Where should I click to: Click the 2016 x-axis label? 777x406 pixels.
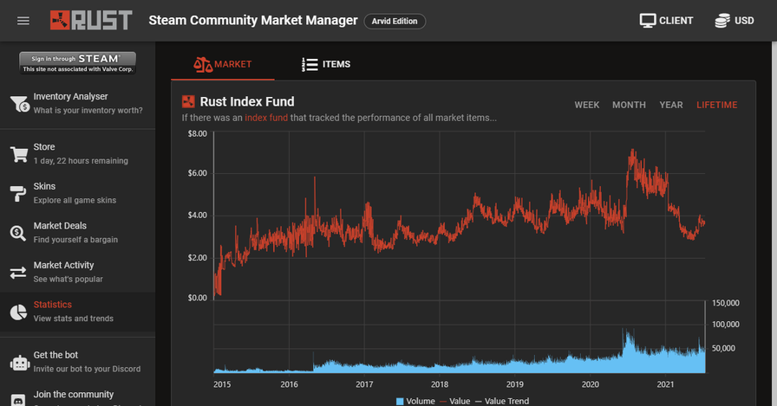click(289, 384)
